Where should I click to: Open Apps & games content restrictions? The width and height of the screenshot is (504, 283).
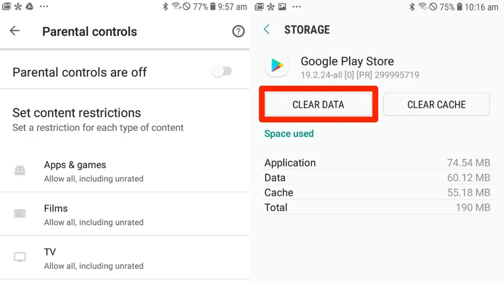94,171
